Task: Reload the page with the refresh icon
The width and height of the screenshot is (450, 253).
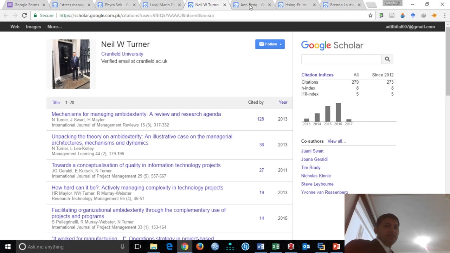Action: pos(24,15)
